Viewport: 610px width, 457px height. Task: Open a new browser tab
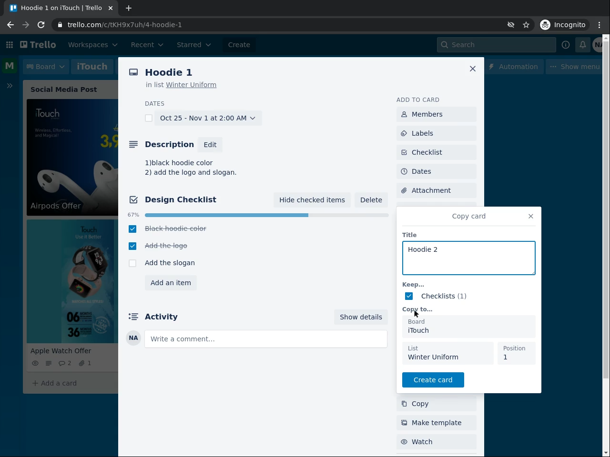click(x=129, y=8)
